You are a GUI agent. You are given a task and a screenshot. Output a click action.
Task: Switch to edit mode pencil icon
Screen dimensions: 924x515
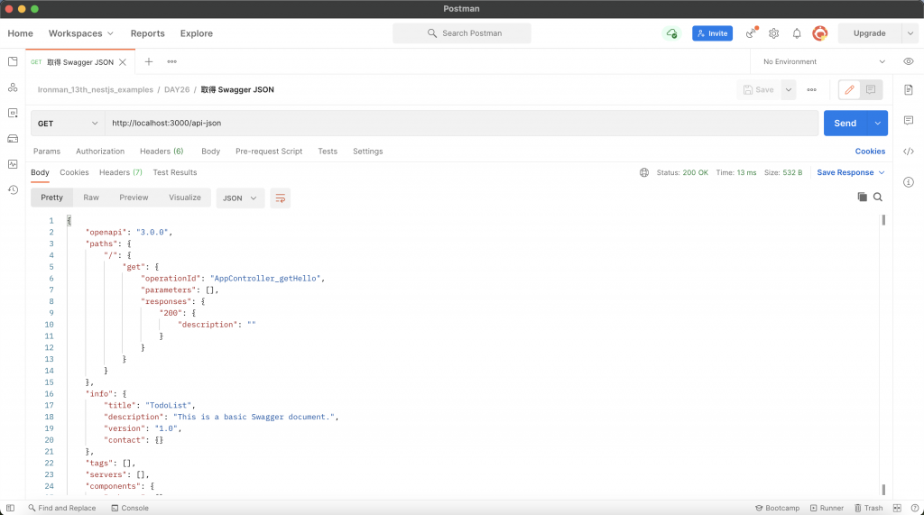pyautogui.click(x=849, y=89)
